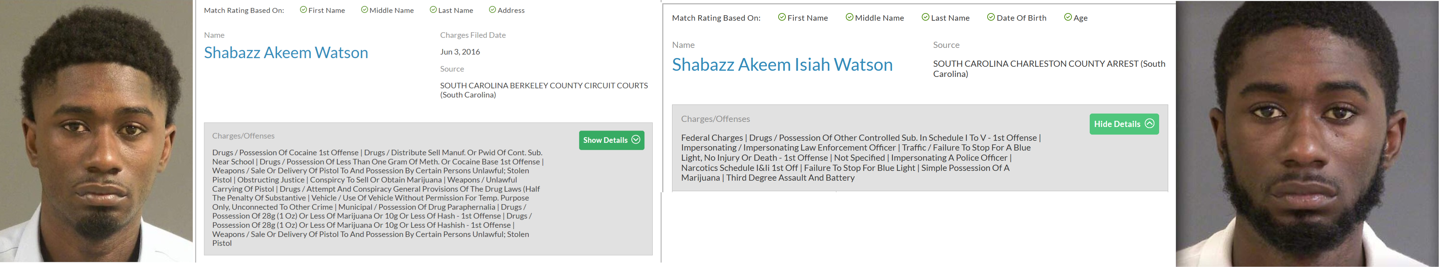1439x267 pixels.
Task: Click the up chevron inside Hide Details
Action: point(1149,123)
